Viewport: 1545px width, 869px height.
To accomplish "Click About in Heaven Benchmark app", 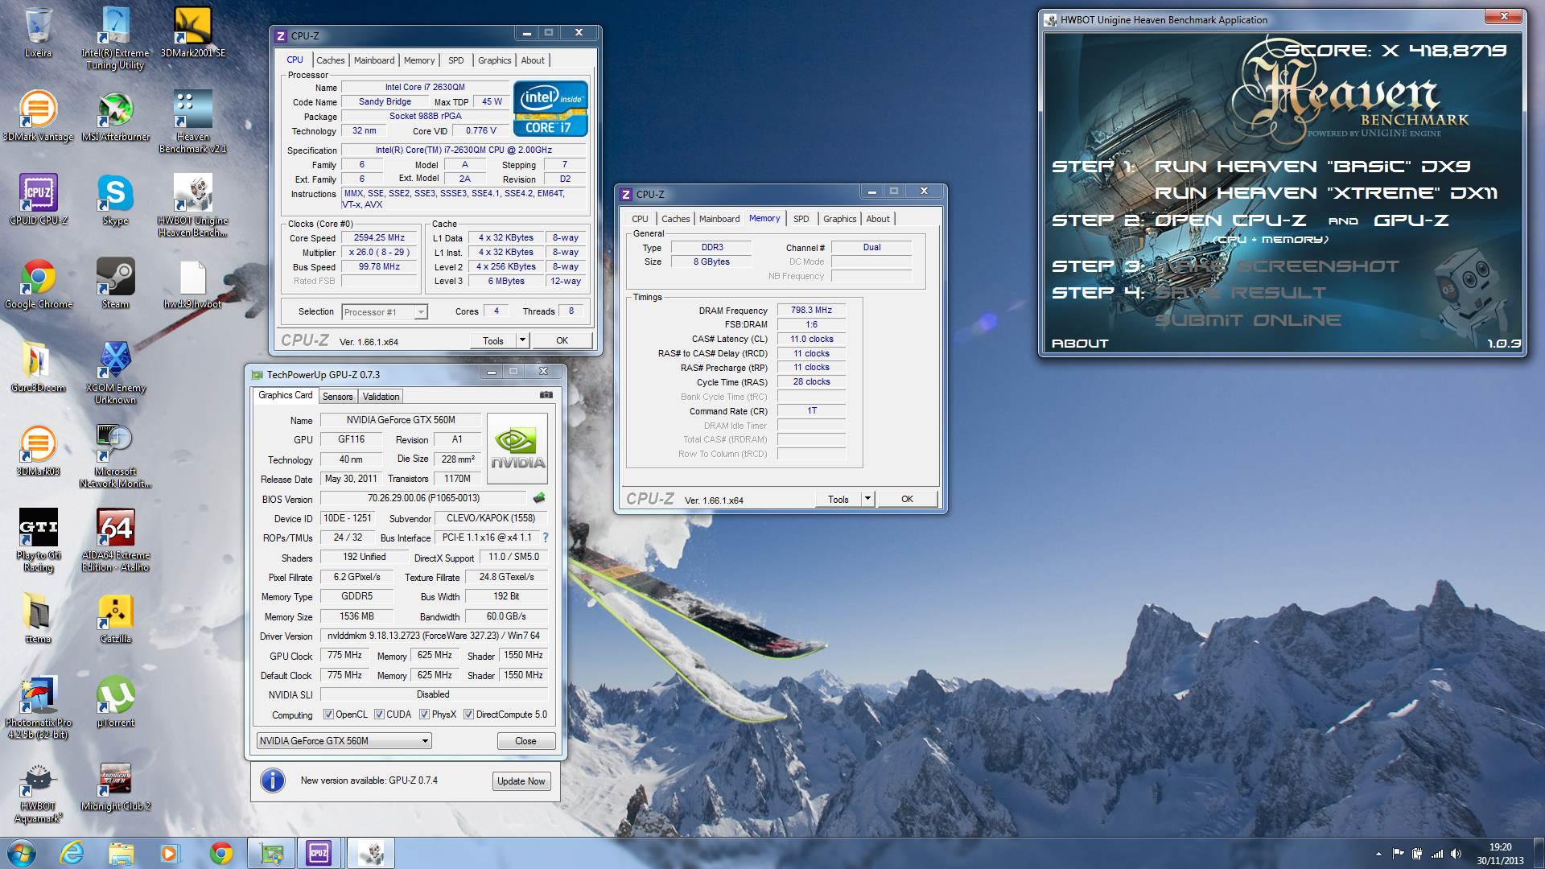I will tap(1080, 344).
